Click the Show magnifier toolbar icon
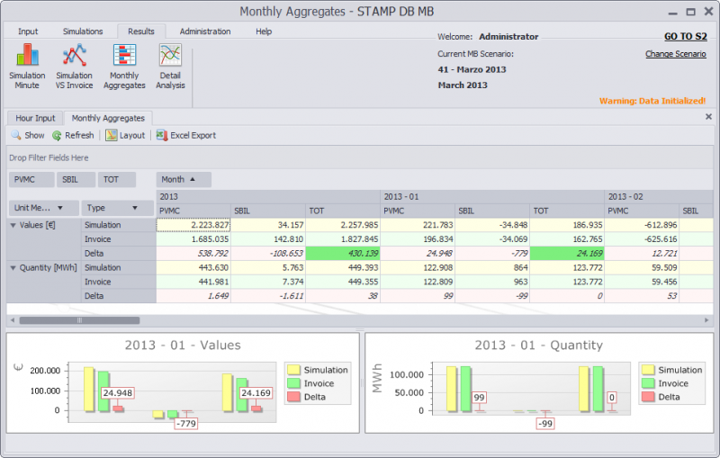The width and height of the screenshot is (720, 458). pyautogui.click(x=16, y=136)
